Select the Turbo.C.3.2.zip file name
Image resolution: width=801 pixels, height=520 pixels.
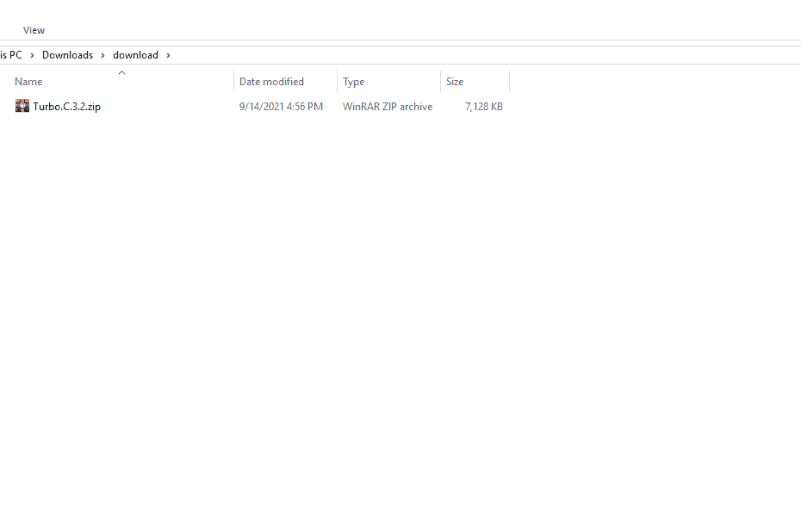click(66, 107)
